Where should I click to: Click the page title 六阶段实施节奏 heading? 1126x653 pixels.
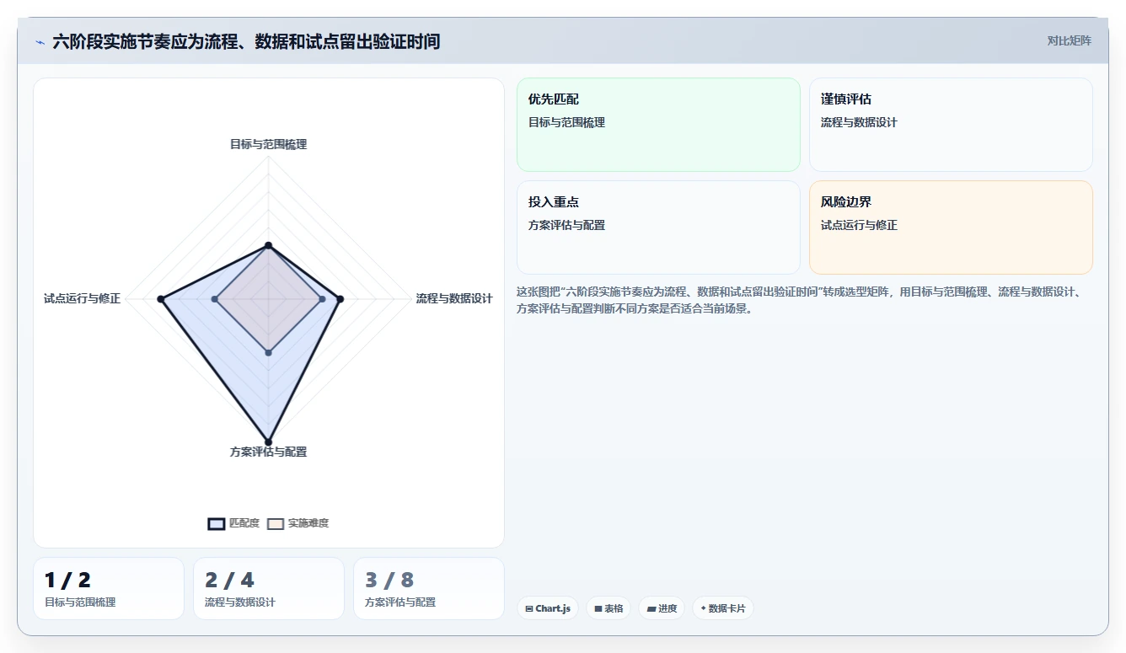[246, 41]
